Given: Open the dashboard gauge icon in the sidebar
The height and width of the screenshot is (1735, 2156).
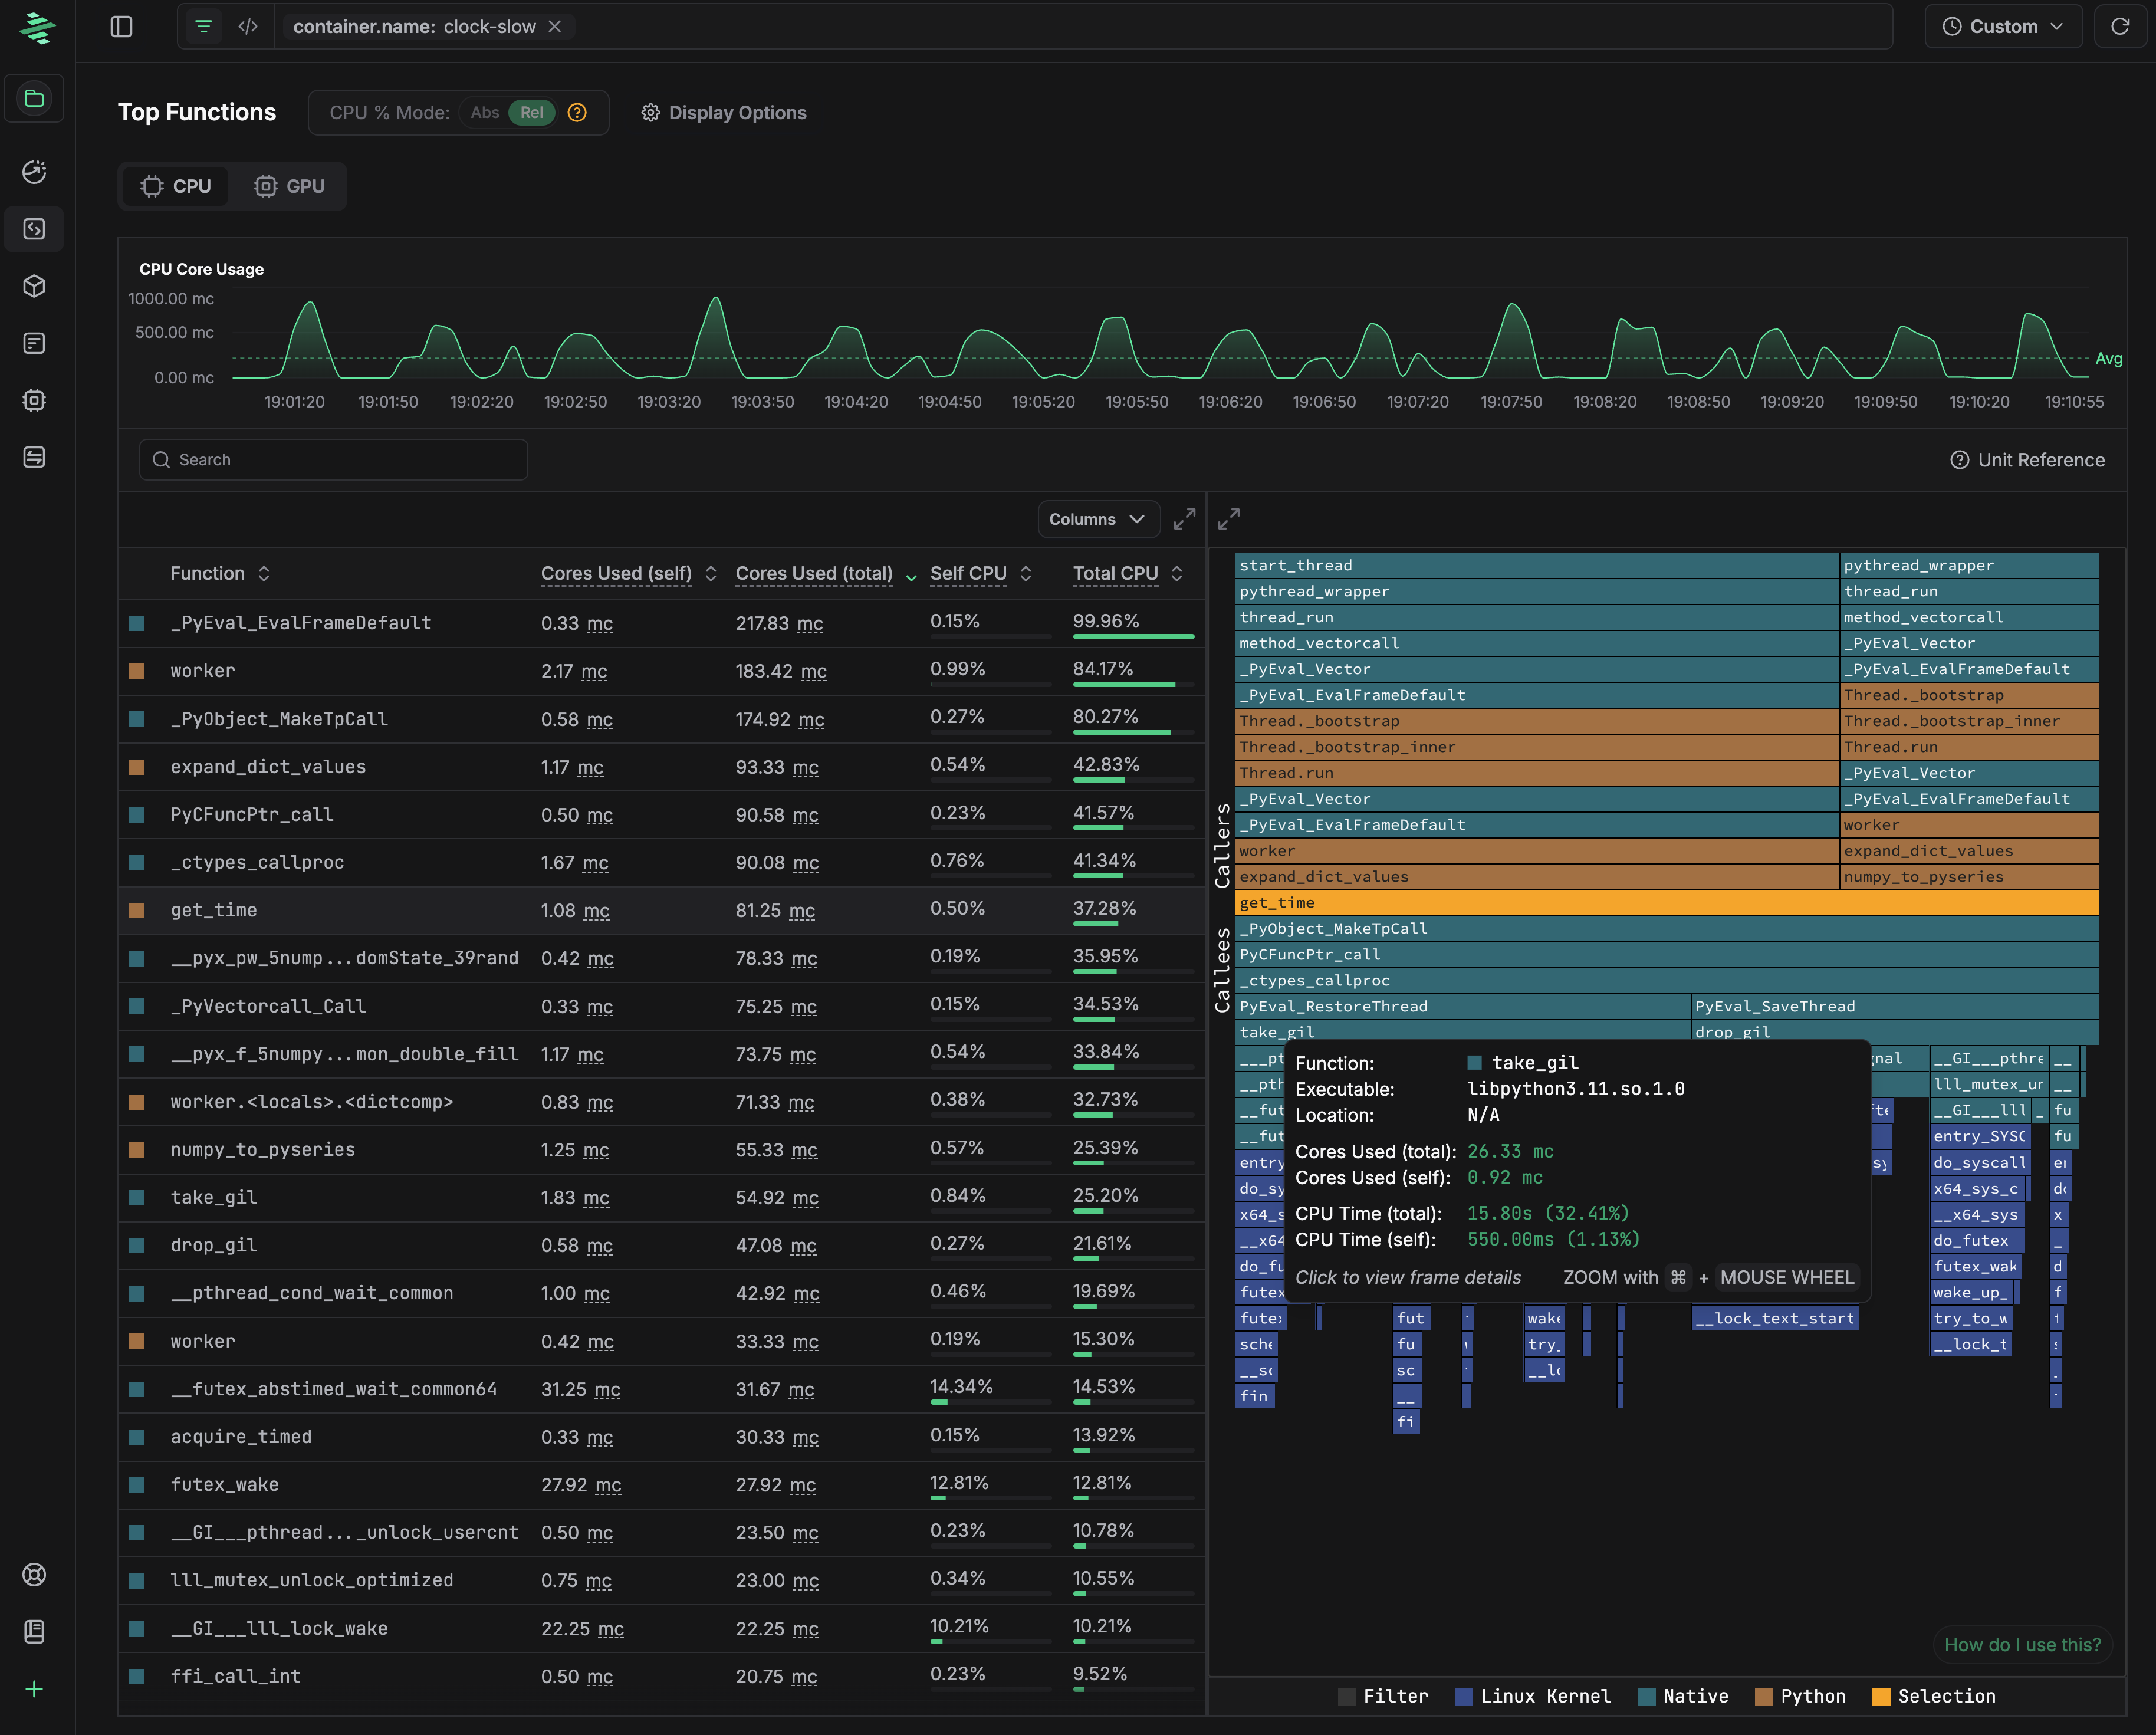Looking at the screenshot, I should tap(34, 172).
